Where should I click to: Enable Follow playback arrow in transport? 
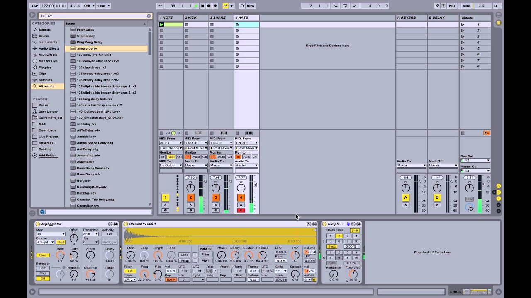160,6
